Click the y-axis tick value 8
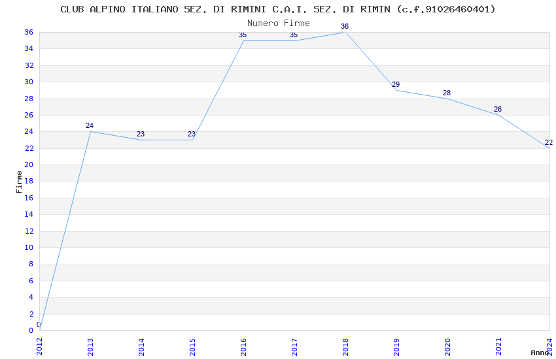The width and height of the screenshot is (556, 359). click(x=31, y=264)
